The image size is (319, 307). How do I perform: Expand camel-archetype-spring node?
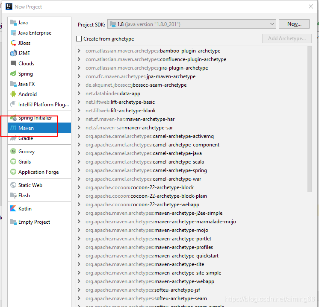point(79,170)
